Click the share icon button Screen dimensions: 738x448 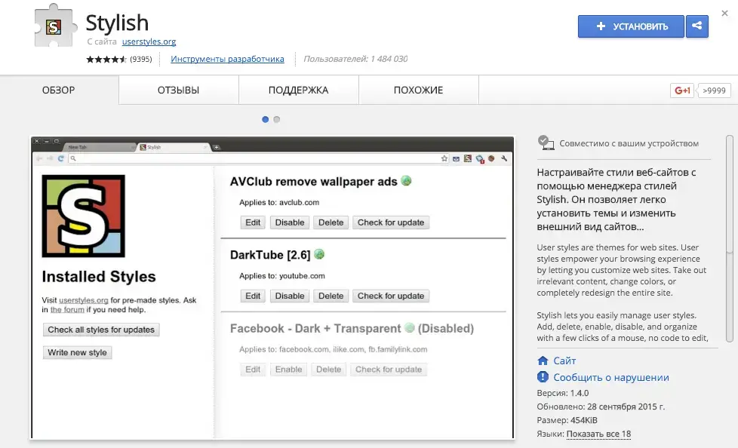pos(696,26)
